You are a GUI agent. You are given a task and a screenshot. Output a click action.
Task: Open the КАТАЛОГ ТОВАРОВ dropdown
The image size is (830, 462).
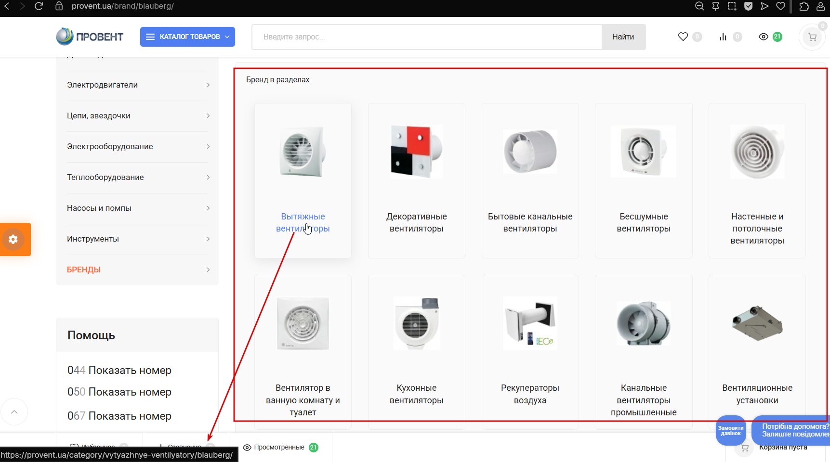(x=187, y=37)
